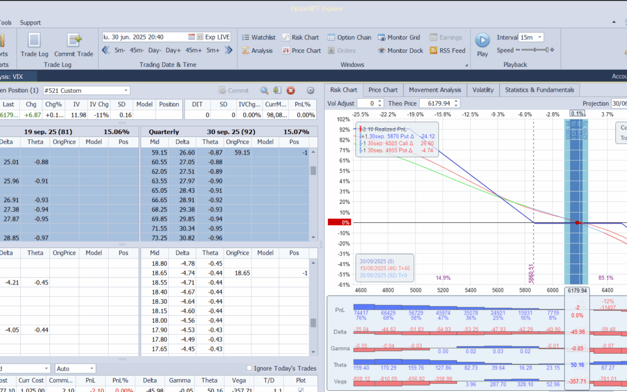Step back 5 minutes with 5m-

119,51
